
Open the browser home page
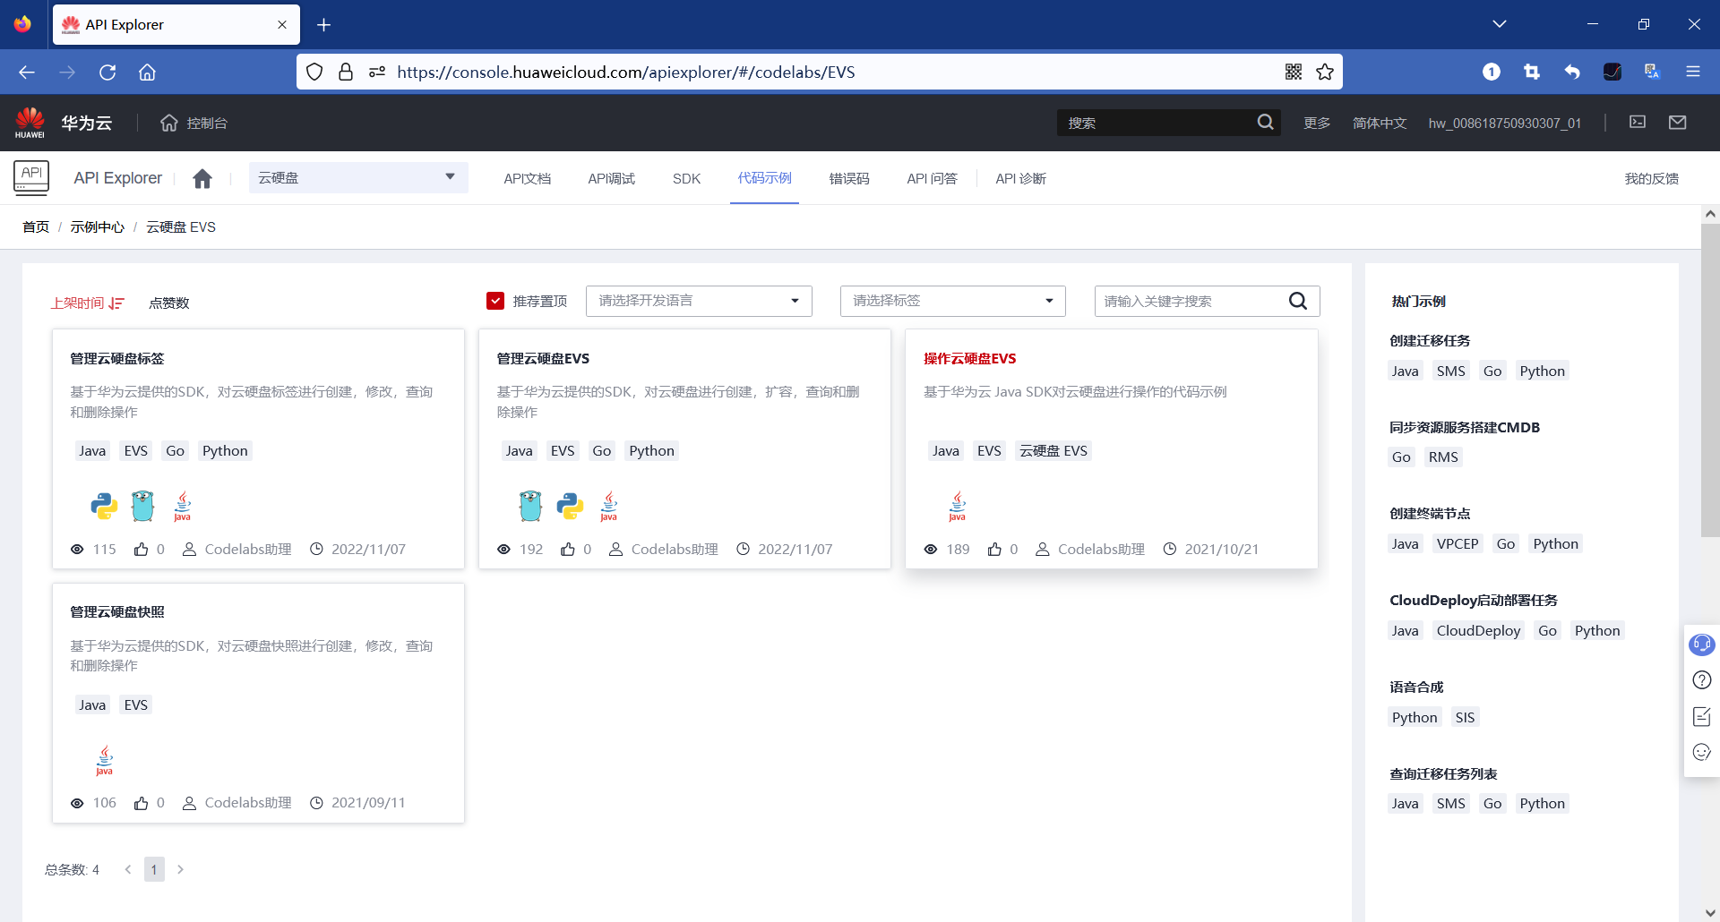pos(148,72)
